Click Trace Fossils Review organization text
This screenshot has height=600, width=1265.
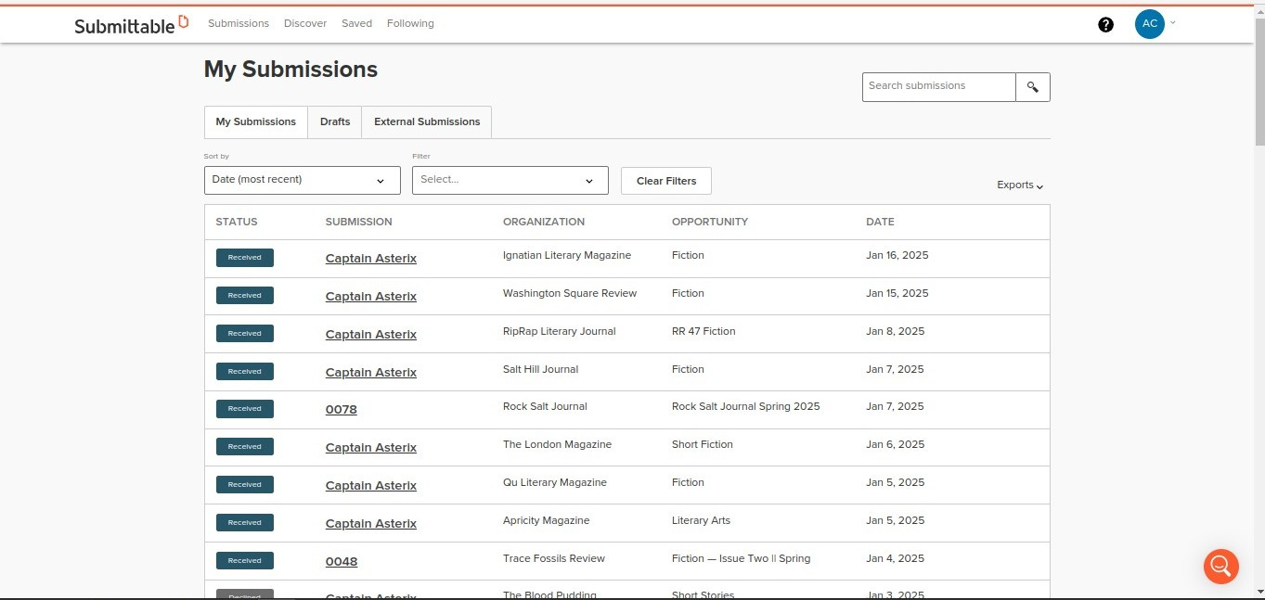click(554, 559)
